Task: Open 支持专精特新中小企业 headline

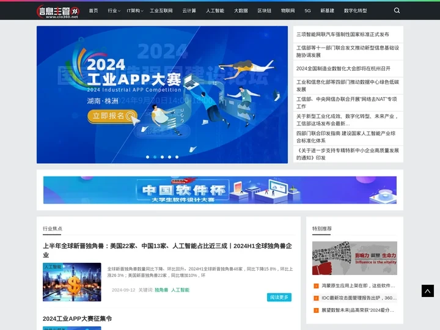Action: (348, 154)
